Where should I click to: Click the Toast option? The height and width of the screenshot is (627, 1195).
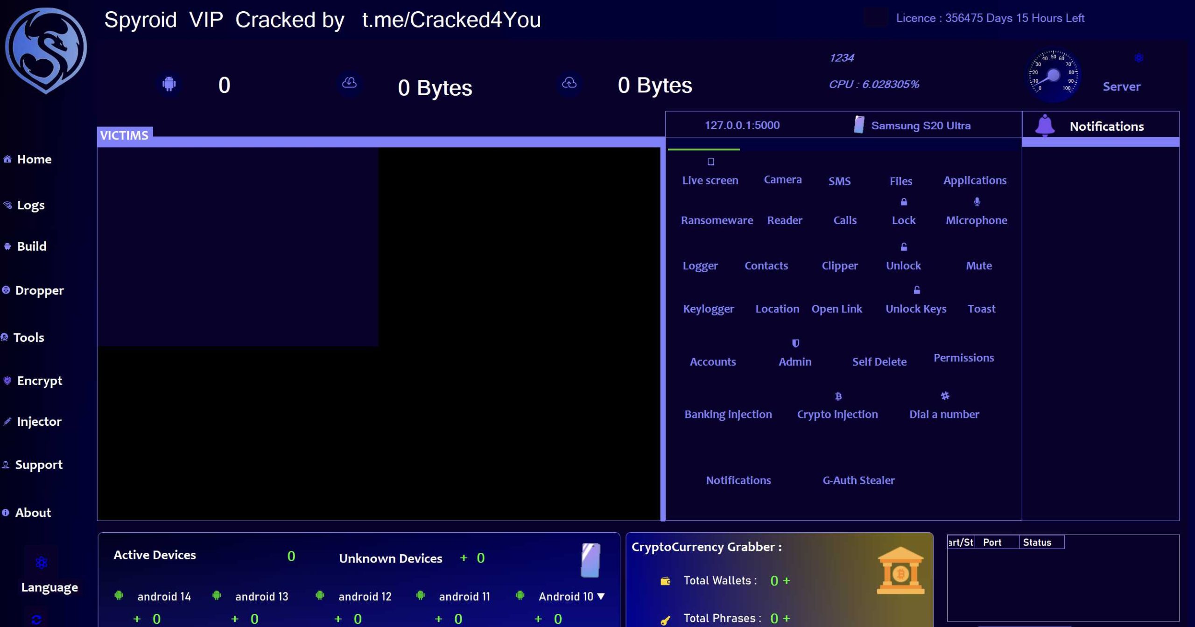tap(981, 309)
